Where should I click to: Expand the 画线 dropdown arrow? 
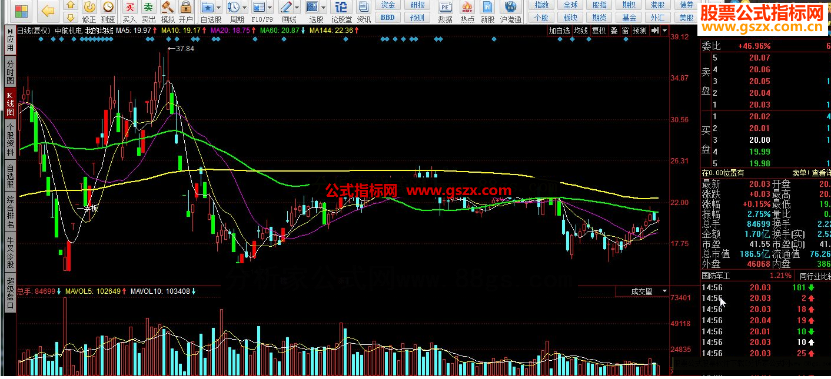click(x=297, y=8)
